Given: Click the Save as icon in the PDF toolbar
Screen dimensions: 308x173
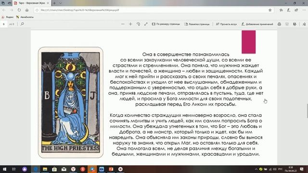Looking at the screenshot, I should pyautogui.click(x=295, y=24).
